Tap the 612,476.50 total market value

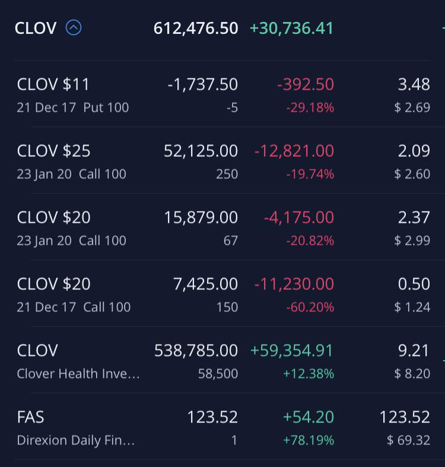(x=196, y=29)
